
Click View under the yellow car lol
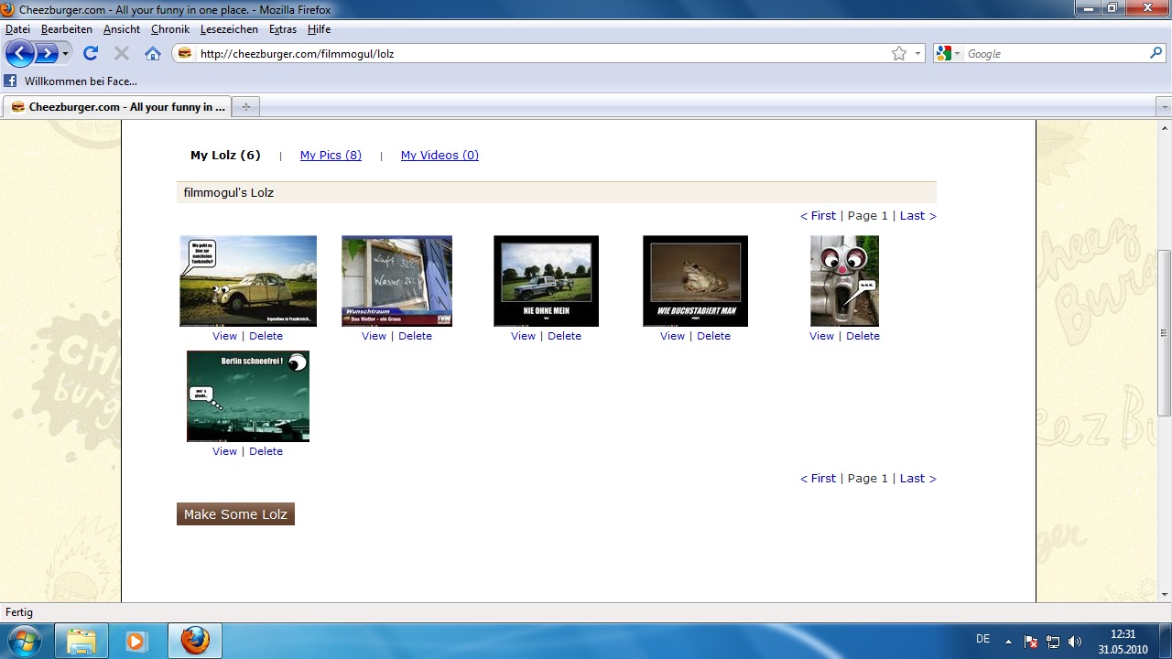(x=224, y=336)
